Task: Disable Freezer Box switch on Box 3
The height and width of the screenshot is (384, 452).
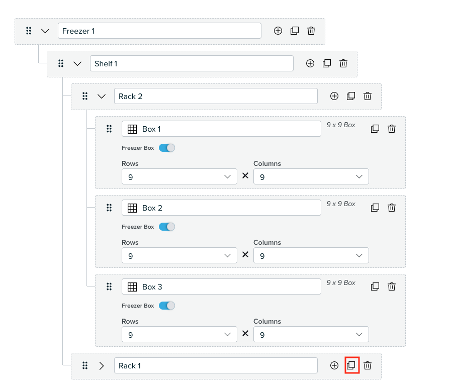Action: click(x=167, y=306)
